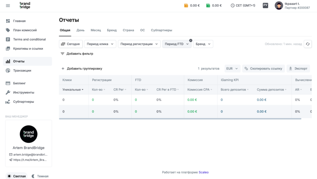Screen dimensions: 317x179
Task: Click the 1 результатов count text
Action: 208,69
